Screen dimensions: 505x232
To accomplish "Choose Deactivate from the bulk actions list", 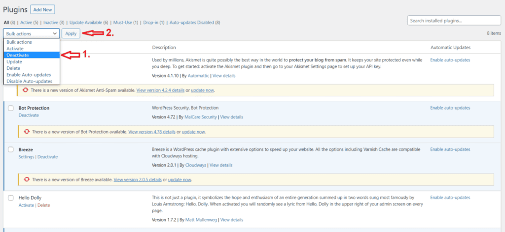I will [18, 55].
